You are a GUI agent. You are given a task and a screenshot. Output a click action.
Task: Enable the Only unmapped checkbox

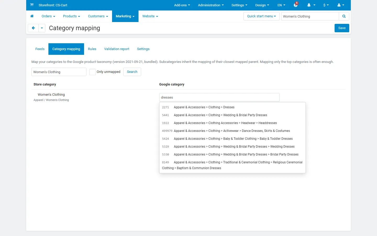coord(92,72)
